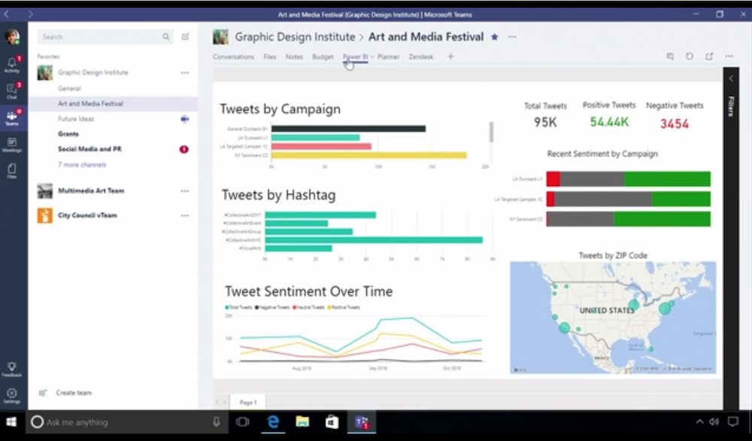Open Meetings from the left rail
The image size is (752, 441).
12,144
